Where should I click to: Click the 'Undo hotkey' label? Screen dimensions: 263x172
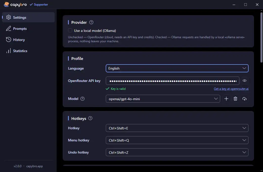pyautogui.click(x=78, y=152)
